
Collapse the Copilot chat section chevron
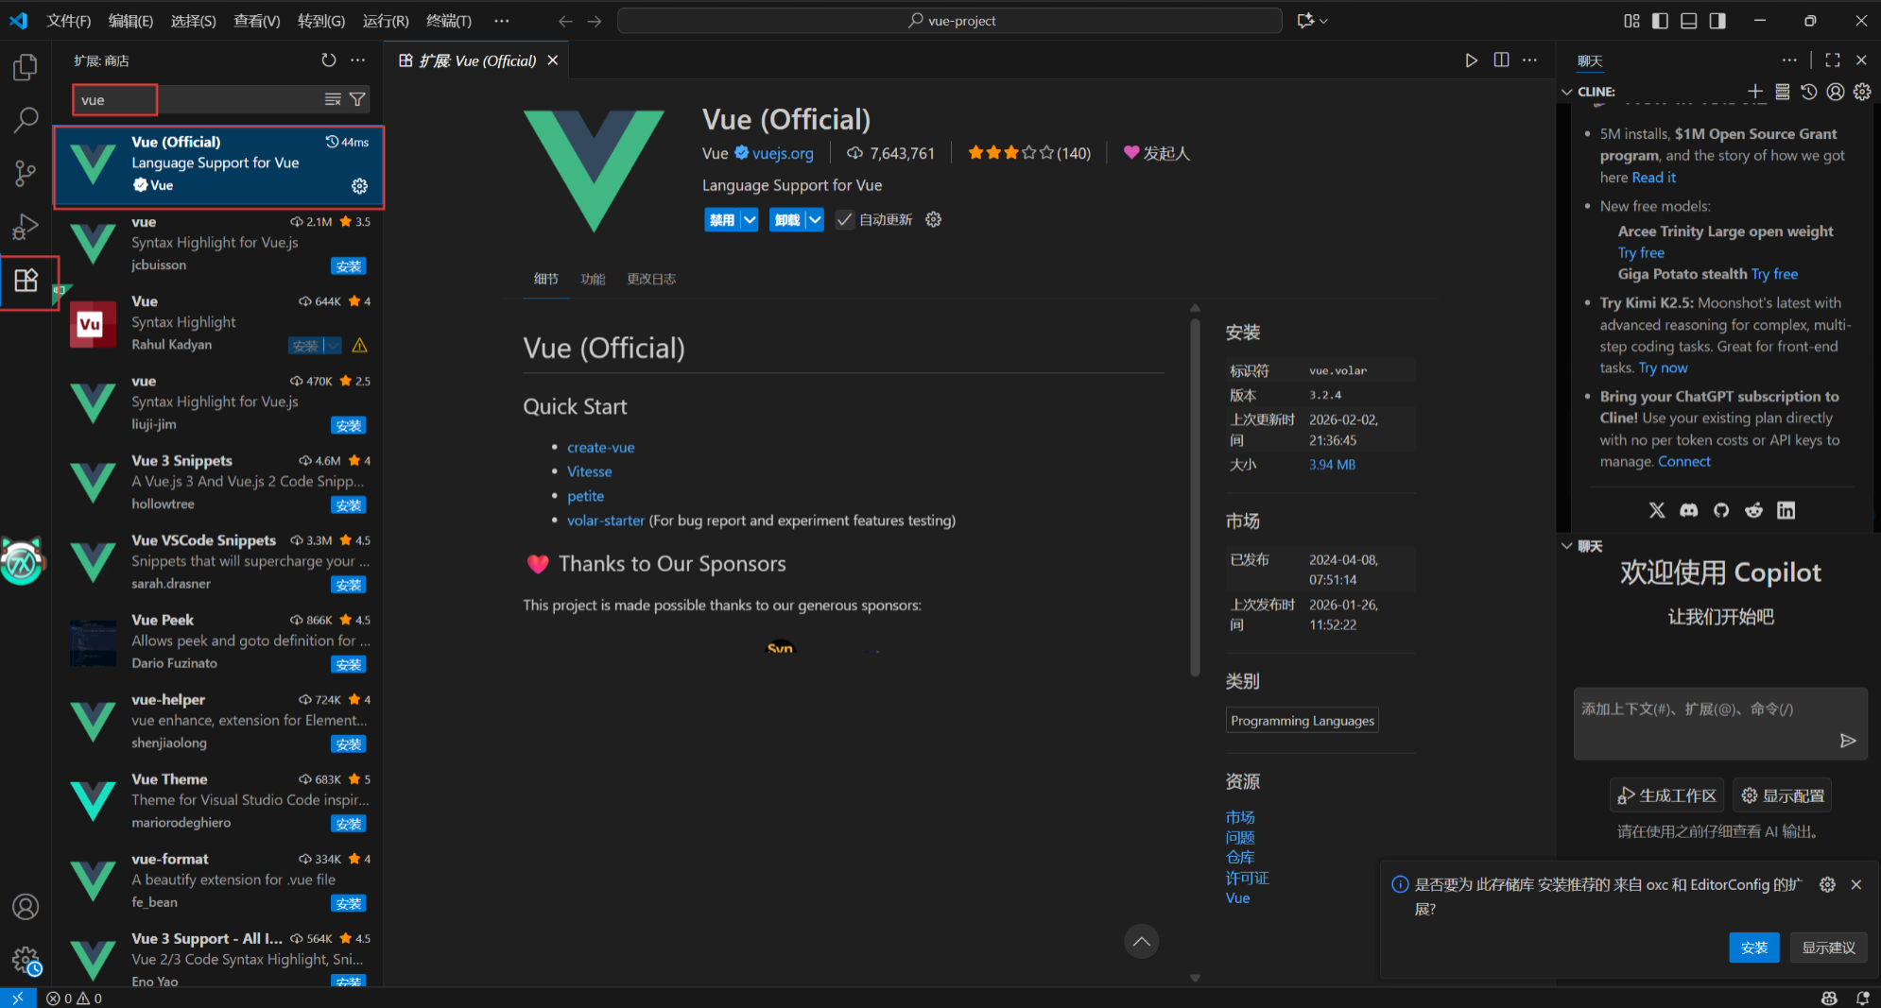(1567, 546)
